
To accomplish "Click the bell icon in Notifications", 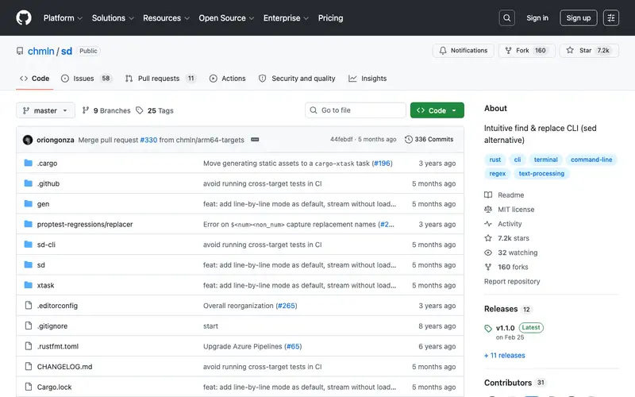I will pos(443,51).
